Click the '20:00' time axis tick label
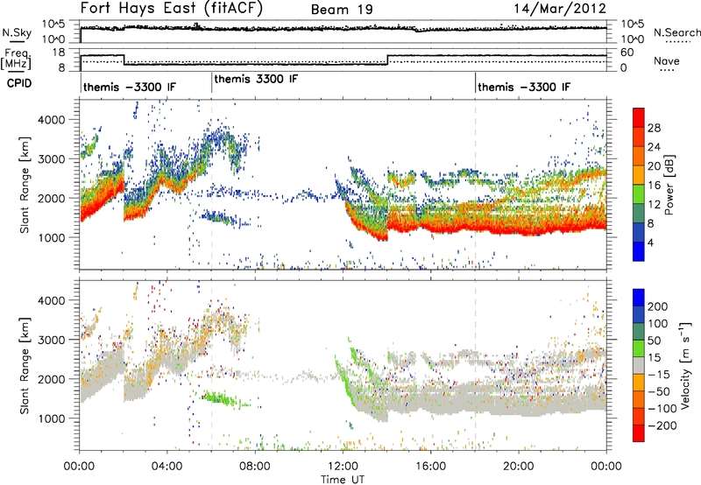 tap(519, 467)
